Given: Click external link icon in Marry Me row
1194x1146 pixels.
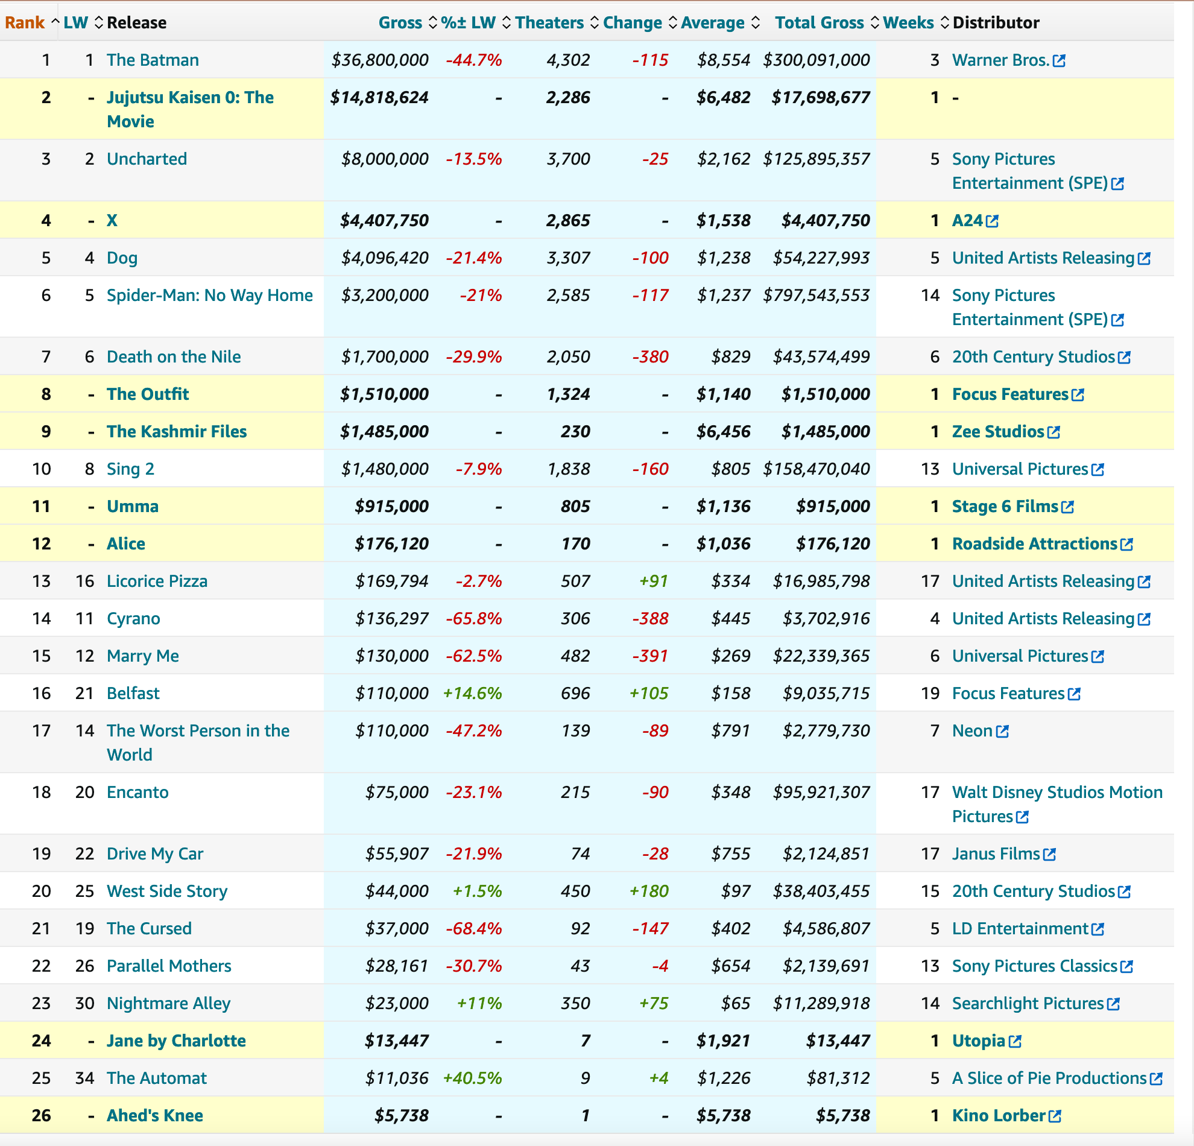Looking at the screenshot, I should (1097, 657).
